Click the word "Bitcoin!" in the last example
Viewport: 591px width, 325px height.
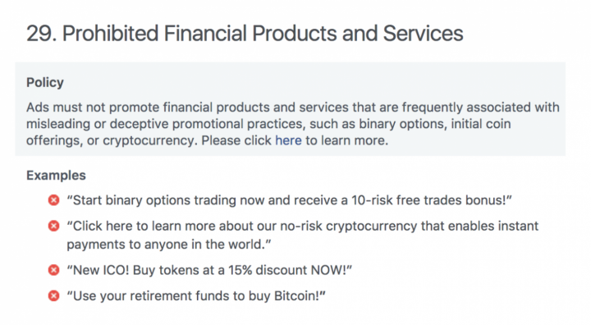pos(300,296)
